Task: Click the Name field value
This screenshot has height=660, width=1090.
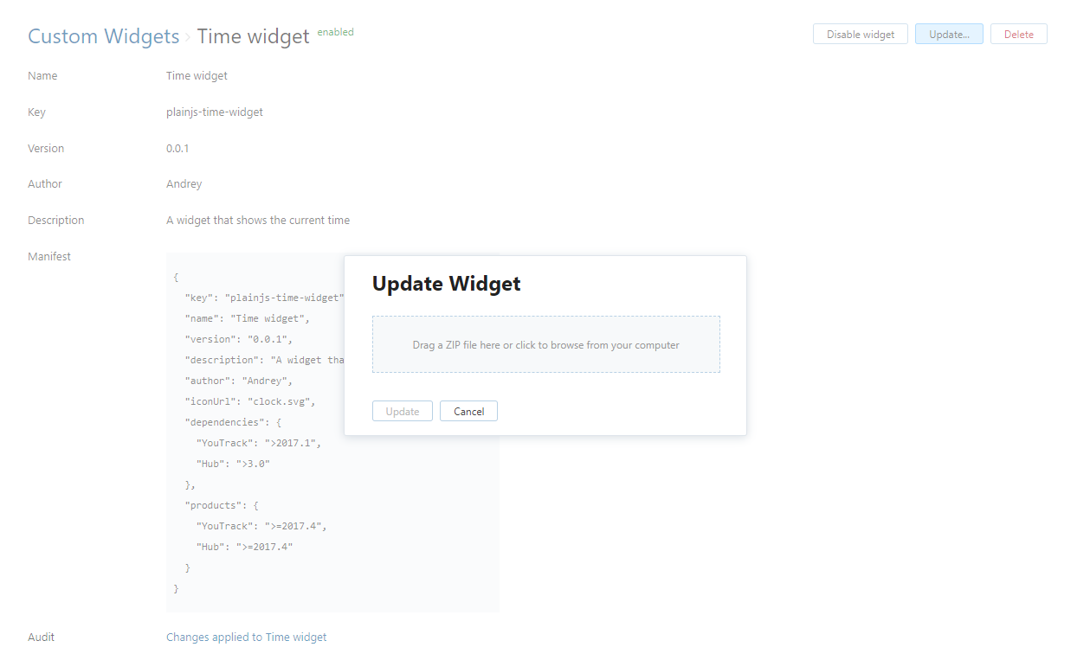Action: 197,76
